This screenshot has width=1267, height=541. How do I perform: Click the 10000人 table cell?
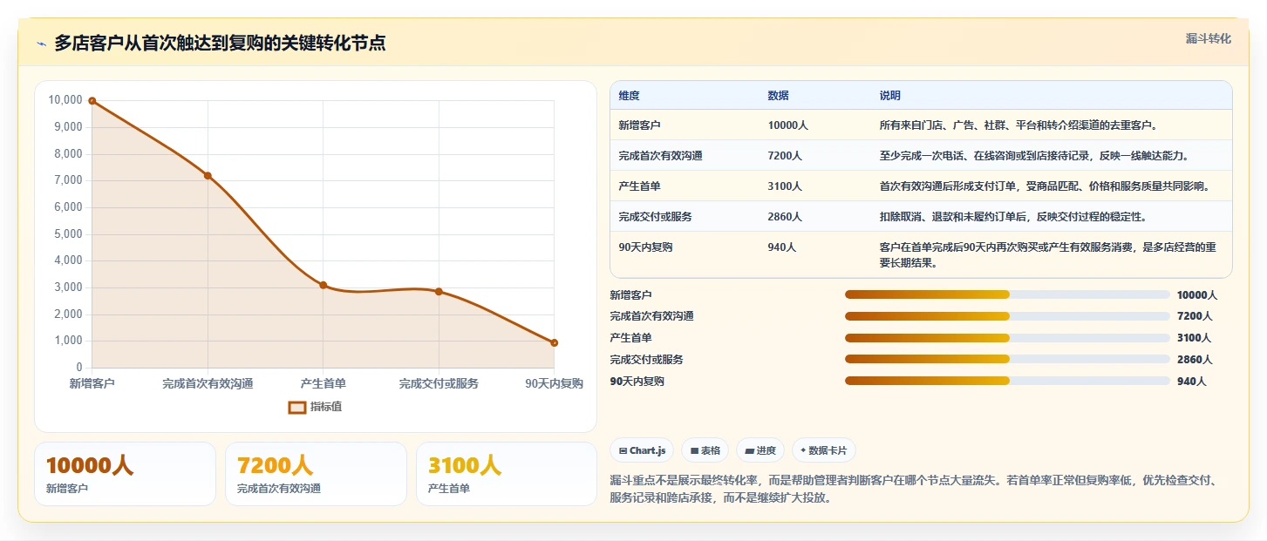pos(787,125)
